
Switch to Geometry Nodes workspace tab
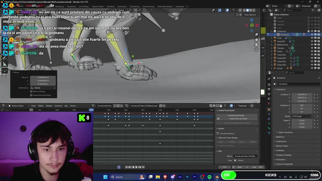point(165,7)
